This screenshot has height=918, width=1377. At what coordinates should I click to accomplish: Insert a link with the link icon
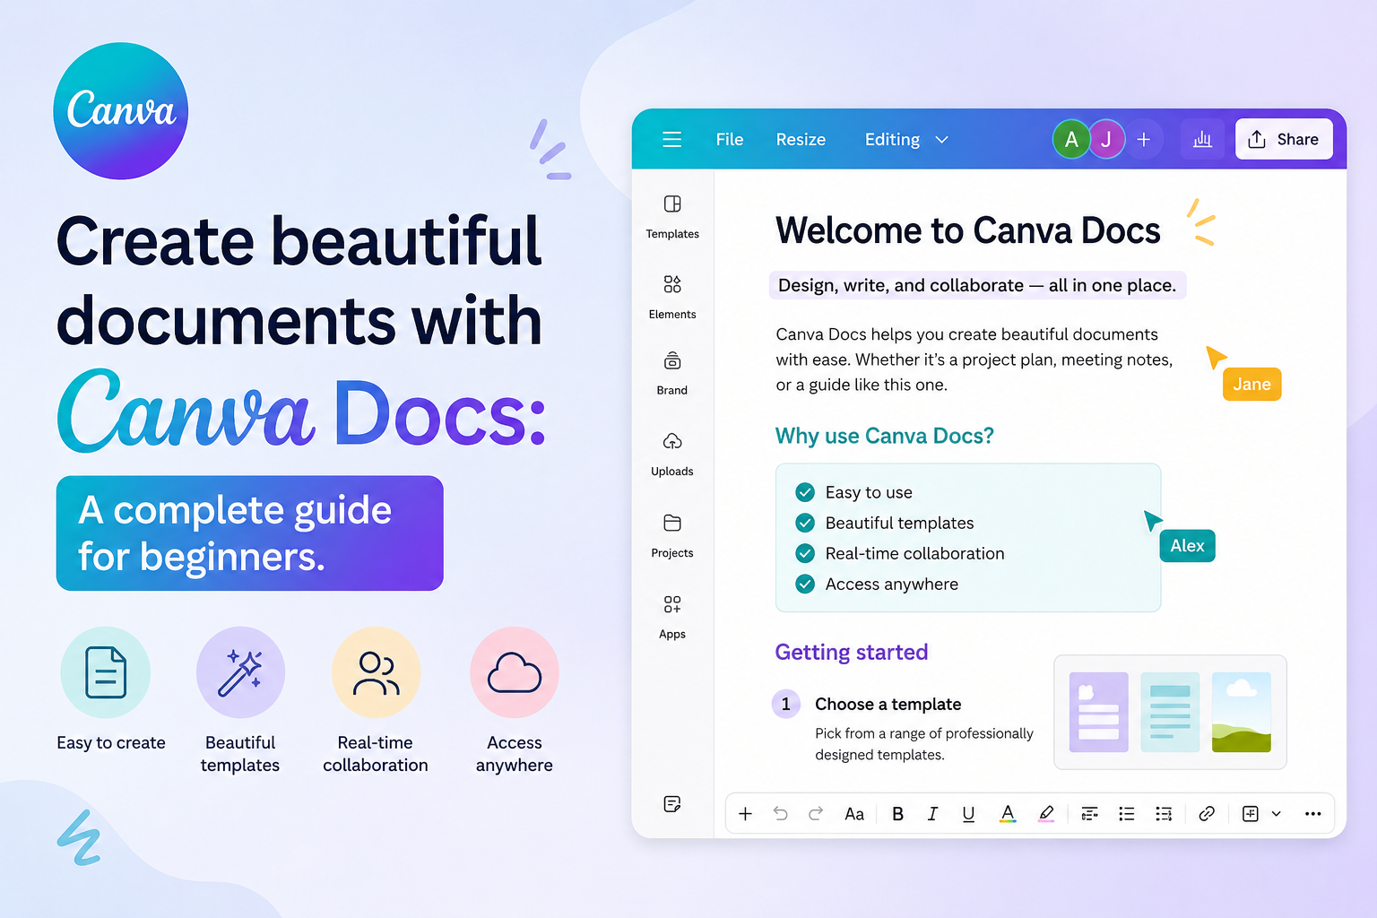pos(1207,813)
